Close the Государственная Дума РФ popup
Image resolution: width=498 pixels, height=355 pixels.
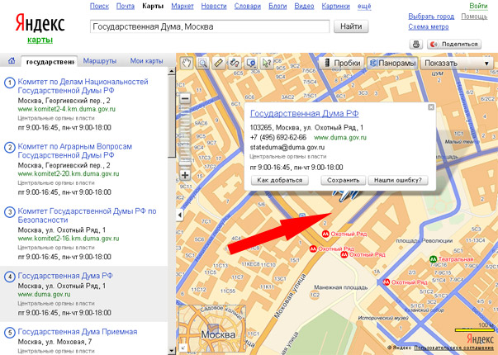429,107
